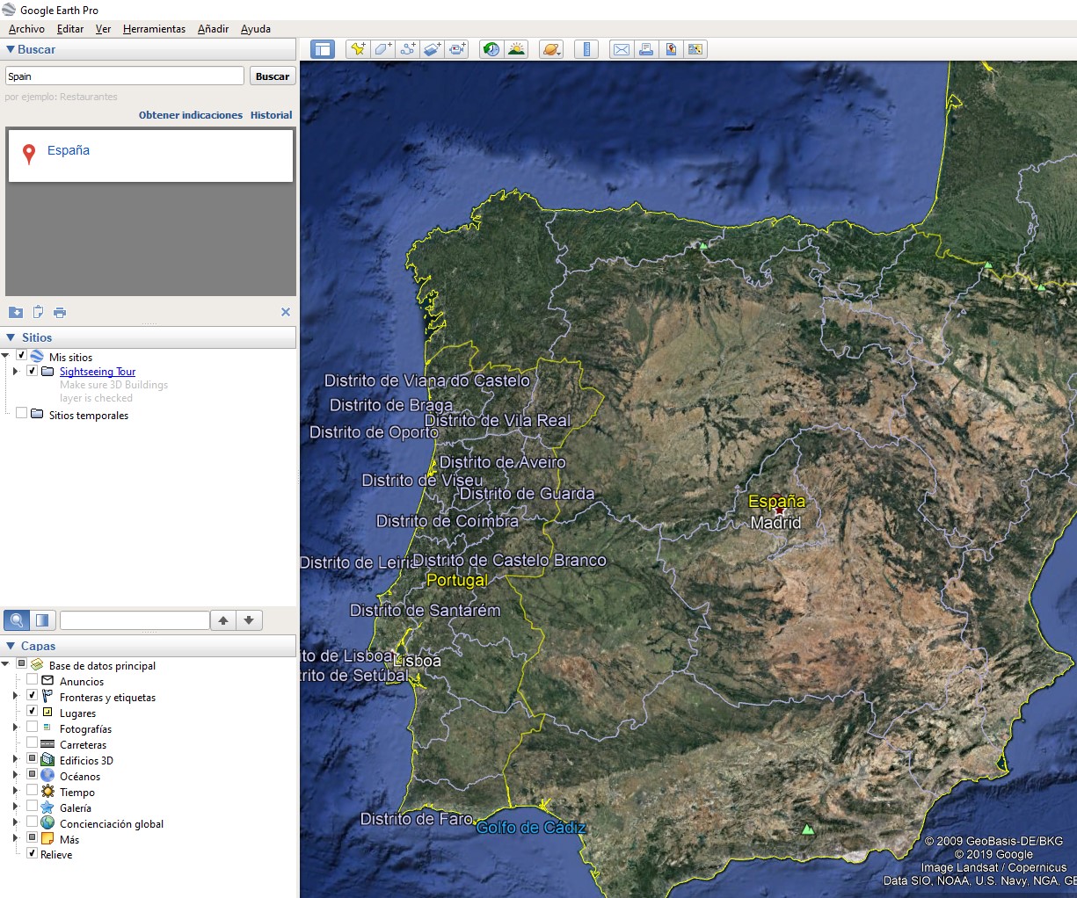Select the Tiempo sun icon
This screenshot has width=1077, height=898.
(x=47, y=792)
